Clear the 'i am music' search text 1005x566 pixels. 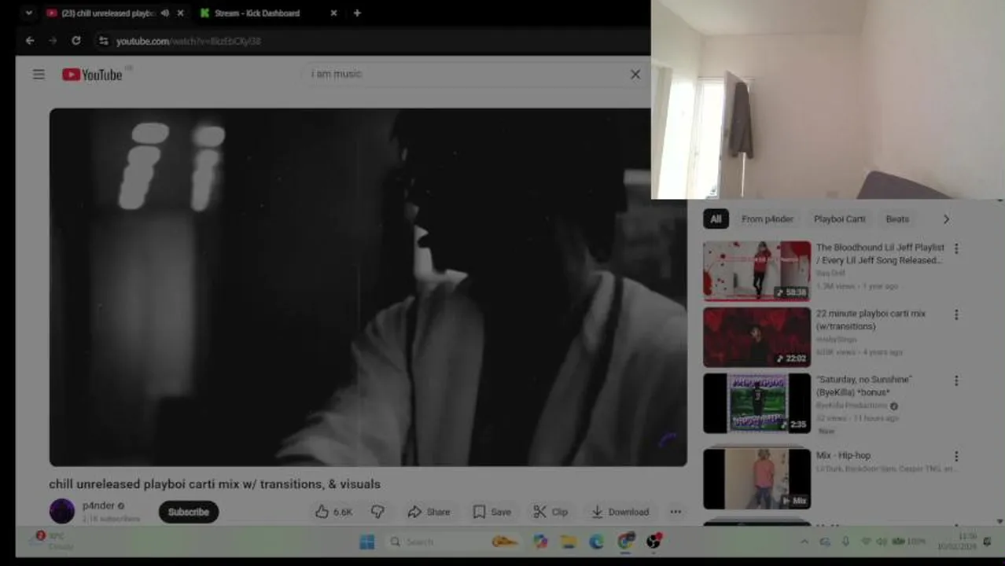[635, 75]
